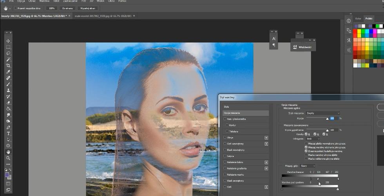
Task: Select the Eraser tool
Action: click(8, 103)
